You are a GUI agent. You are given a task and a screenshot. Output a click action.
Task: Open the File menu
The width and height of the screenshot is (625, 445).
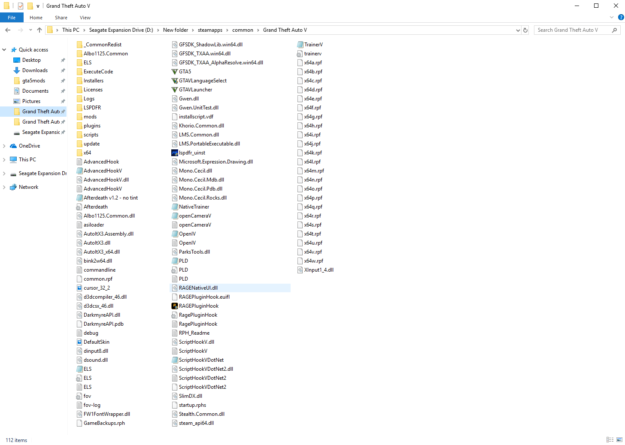click(x=12, y=18)
